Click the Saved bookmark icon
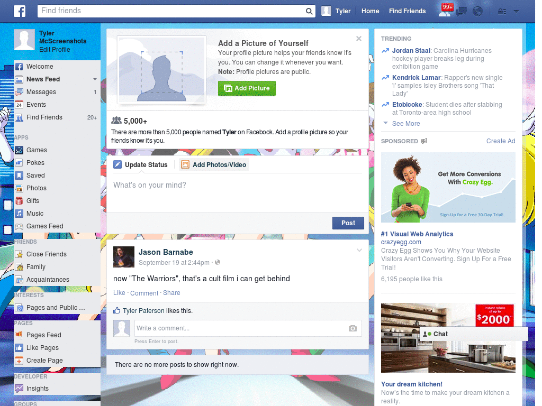This screenshot has height=406, width=542. click(20, 176)
